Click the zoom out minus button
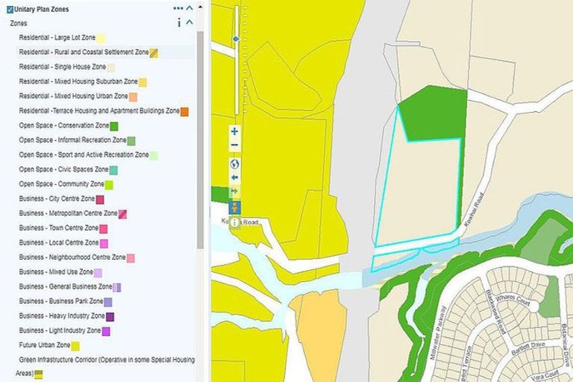 (234, 145)
